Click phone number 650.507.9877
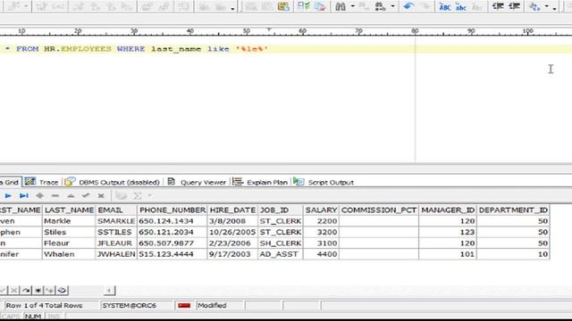This screenshot has width=572, height=321. pyautogui.click(x=172, y=243)
